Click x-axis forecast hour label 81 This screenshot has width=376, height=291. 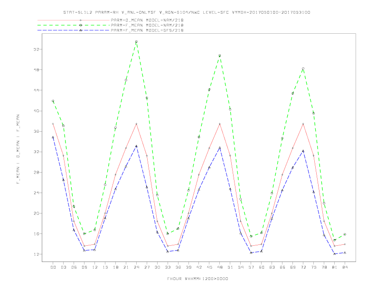(x=335, y=267)
